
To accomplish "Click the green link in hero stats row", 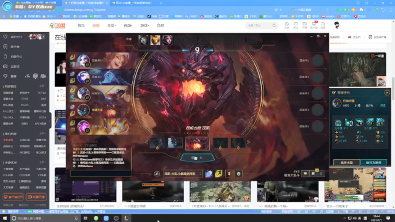I will pyautogui.click(x=383, y=105).
